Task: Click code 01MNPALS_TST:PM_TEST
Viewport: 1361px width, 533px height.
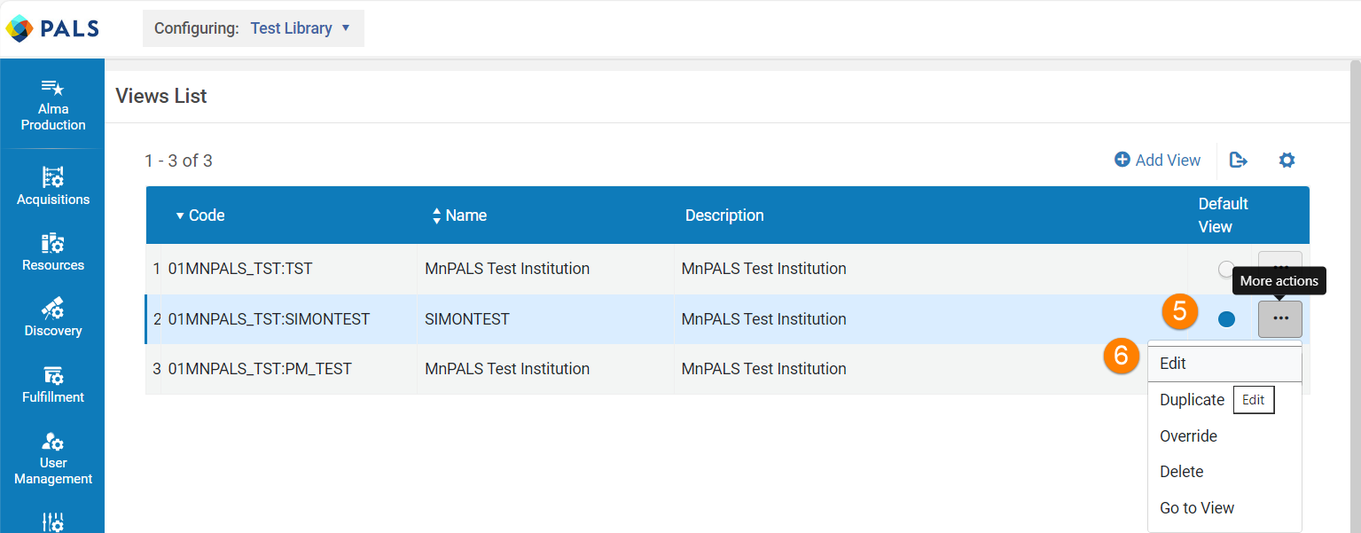Action: pos(260,369)
